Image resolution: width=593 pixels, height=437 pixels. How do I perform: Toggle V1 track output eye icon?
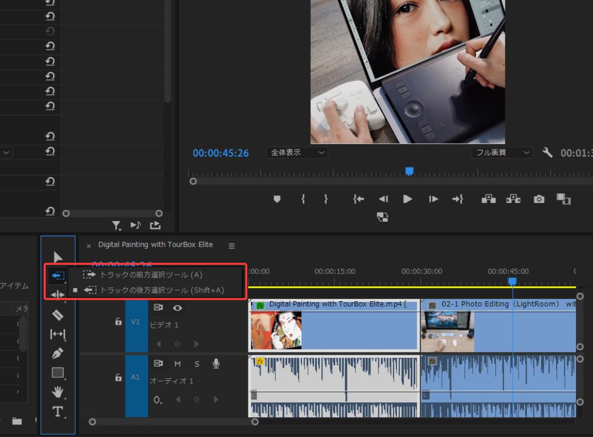pos(178,308)
